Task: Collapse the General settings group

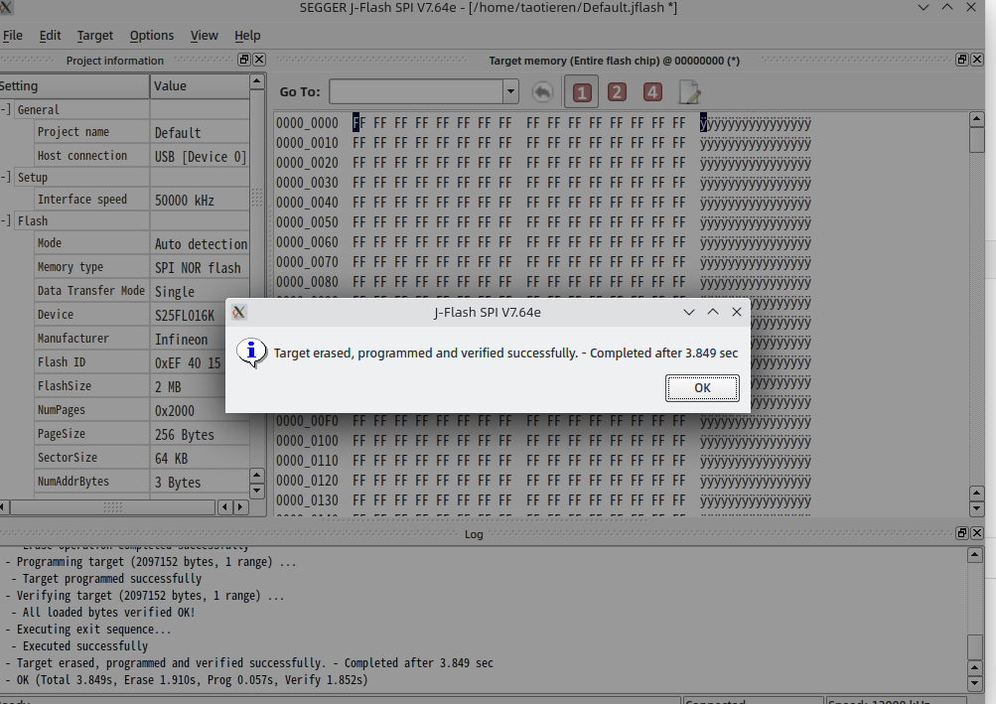Action: pos(5,109)
